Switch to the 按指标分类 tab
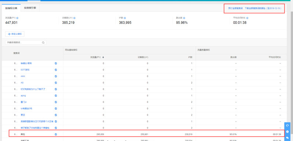The height and width of the screenshot is (141, 293). click(x=11, y=8)
